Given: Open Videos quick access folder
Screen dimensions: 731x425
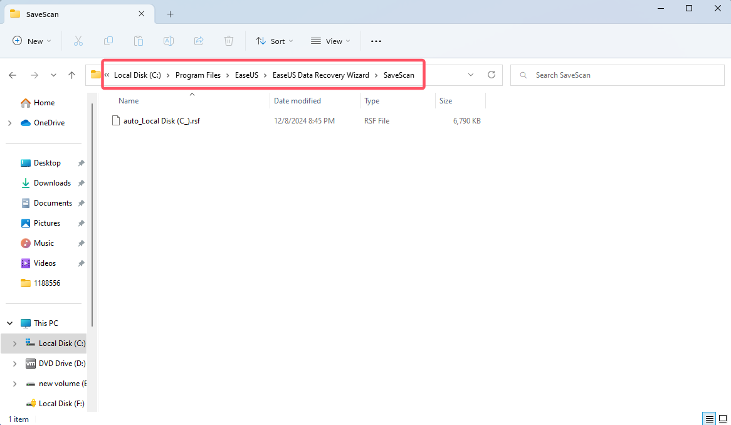Looking at the screenshot, I should (x=45, y=263).
